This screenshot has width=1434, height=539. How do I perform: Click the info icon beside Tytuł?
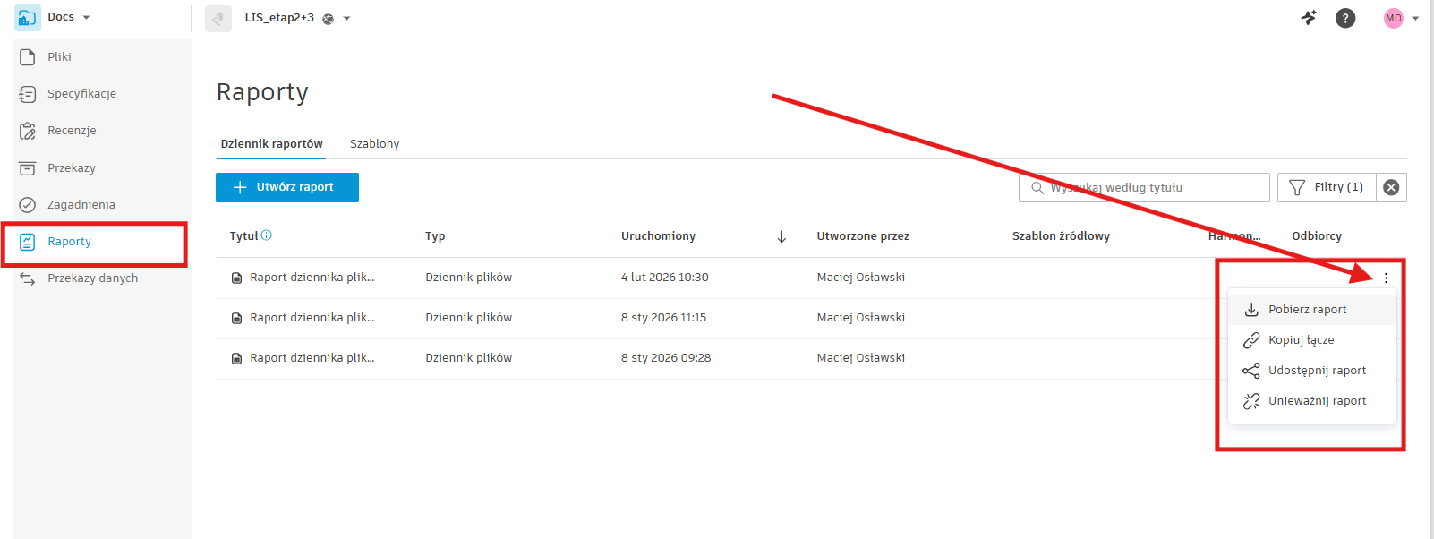267,235
